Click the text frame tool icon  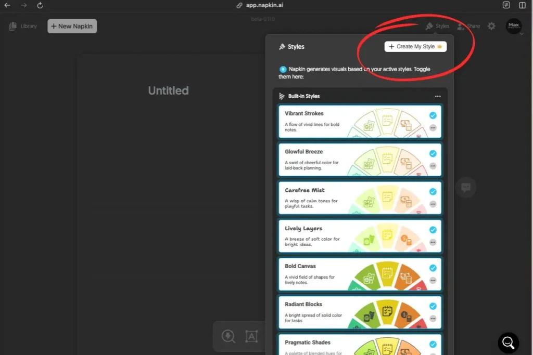[x=251, y=336]
